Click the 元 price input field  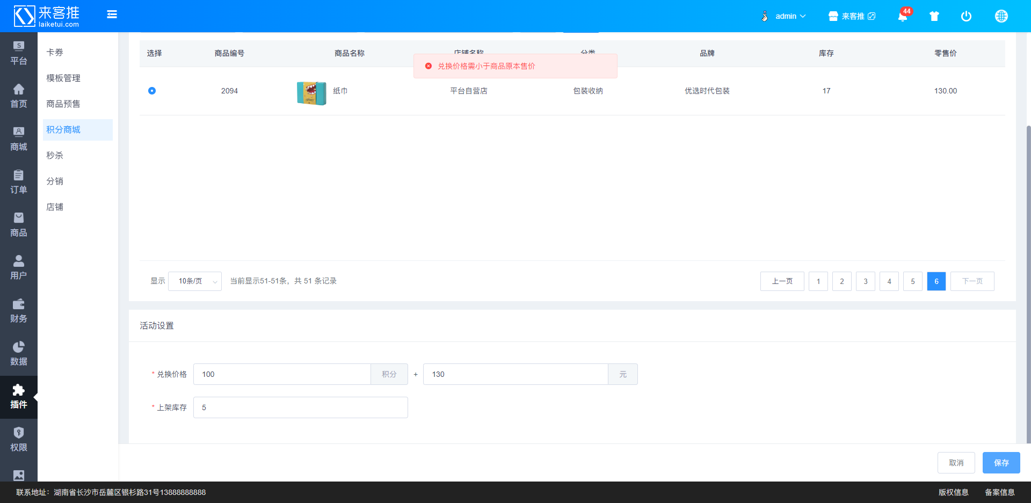pos(515,374)
